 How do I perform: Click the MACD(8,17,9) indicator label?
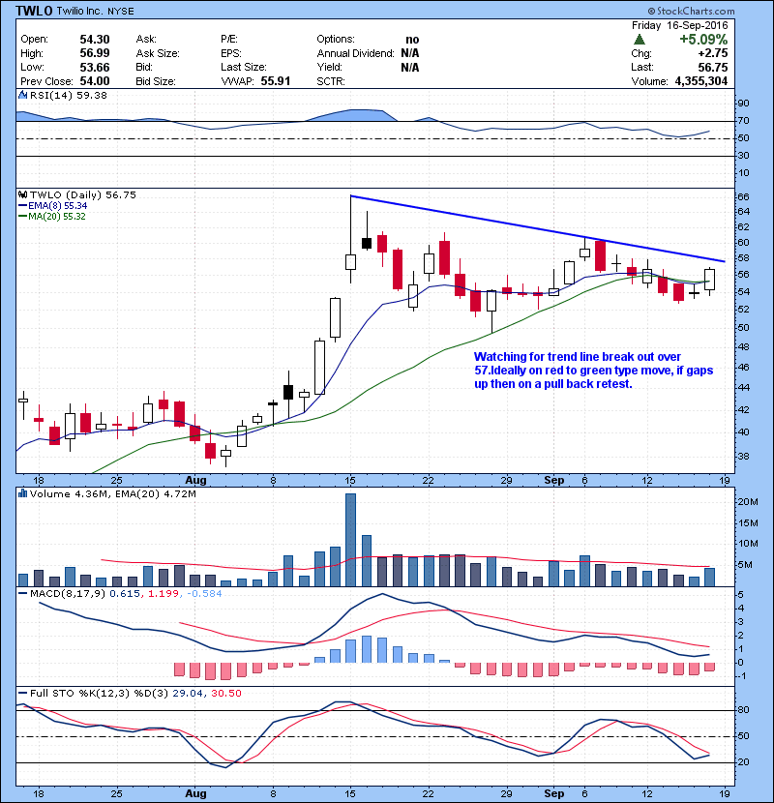[68, 594]
